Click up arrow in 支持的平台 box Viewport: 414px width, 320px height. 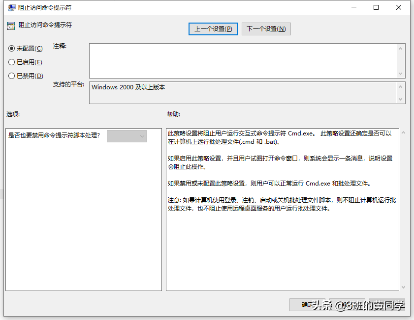pos(400,87)
